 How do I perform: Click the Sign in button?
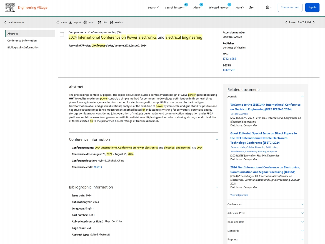tap(312, 8)
